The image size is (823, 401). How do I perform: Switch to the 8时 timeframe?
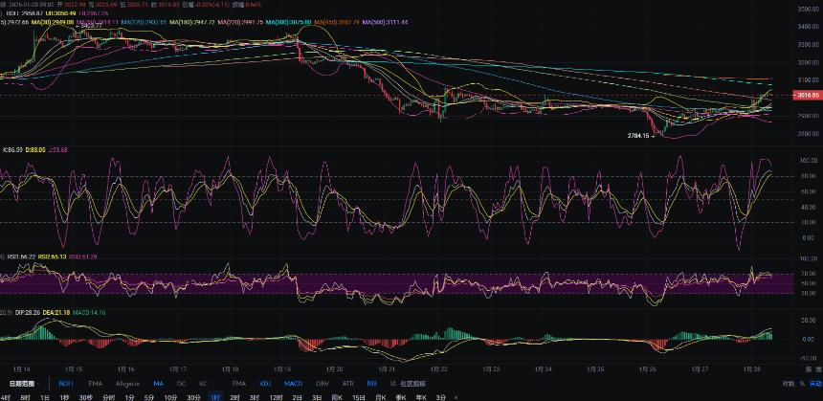pyautogui.click(x=25, y=397)
